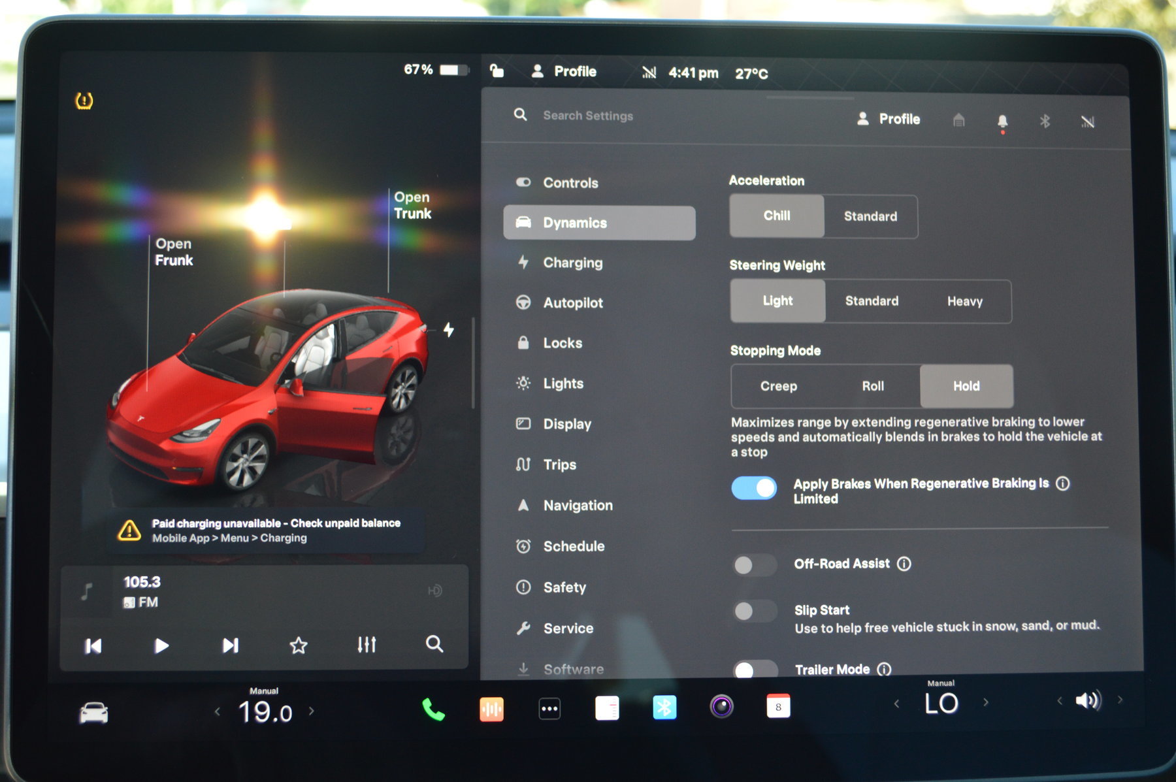Tap the Bluetooth app icon in dock

[664, 708]
